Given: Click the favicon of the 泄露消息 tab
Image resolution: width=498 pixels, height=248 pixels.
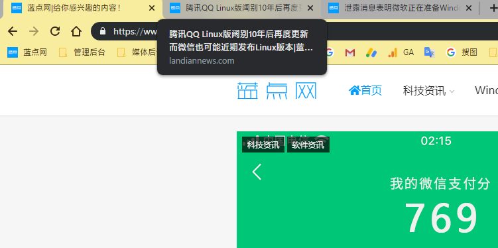Looking at the screenshot, I should (x=334, y=8).
